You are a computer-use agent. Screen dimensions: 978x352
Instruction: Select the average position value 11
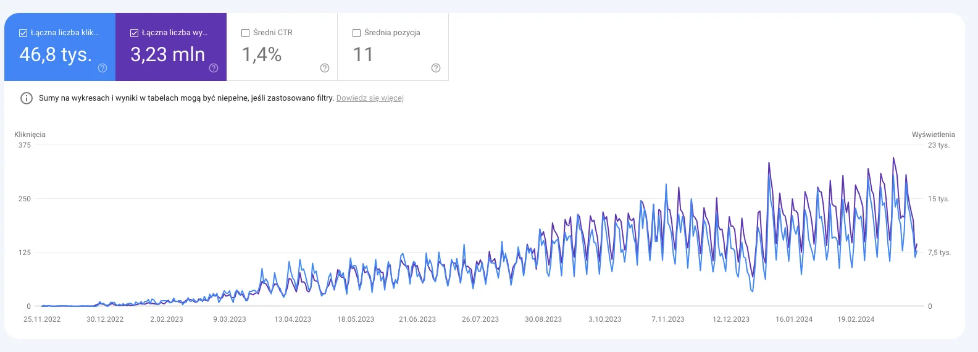[x=363, y=54]
